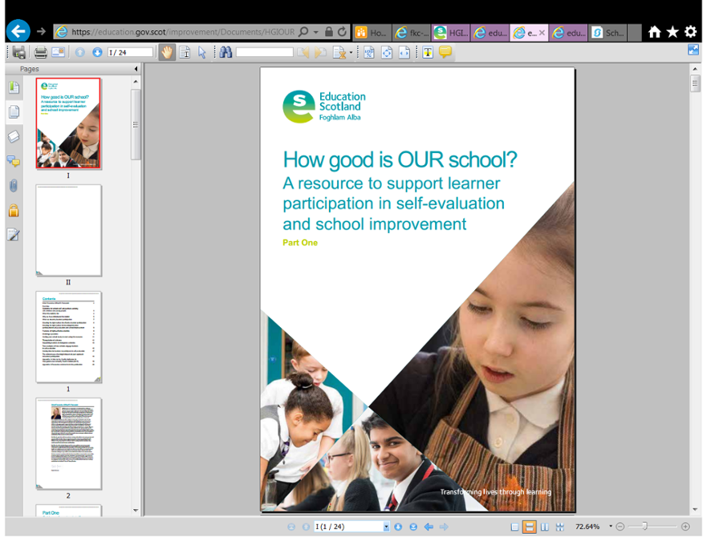Image resolution: width=707 pixels, height=541 pixels.
Task: Click find next result arrow
Action: (320, 53)
